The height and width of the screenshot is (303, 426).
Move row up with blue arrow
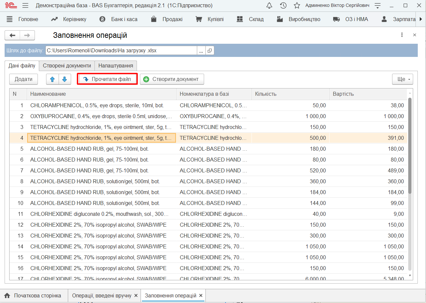(x=52, y=79)
